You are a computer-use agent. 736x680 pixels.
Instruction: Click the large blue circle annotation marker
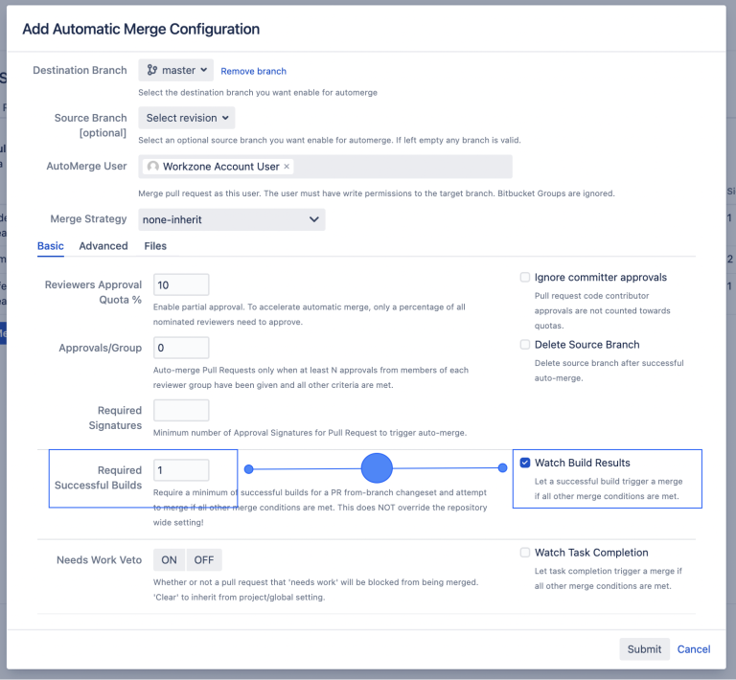(x=377, y=468)
